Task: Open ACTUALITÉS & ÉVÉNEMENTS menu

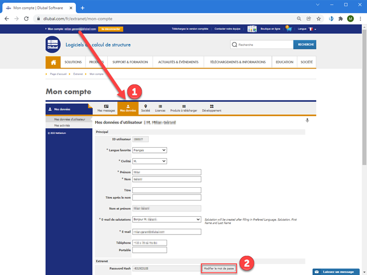Action: [x=178, y=62]
